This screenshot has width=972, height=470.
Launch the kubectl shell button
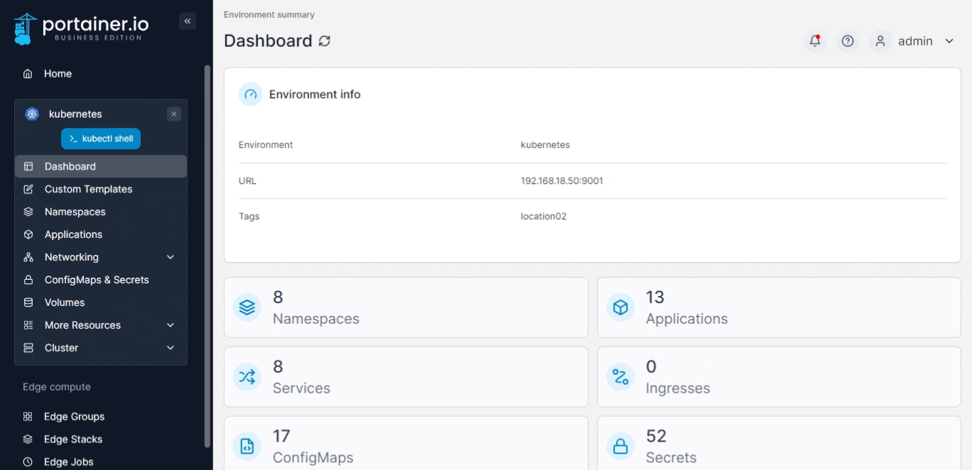(101, 139)
